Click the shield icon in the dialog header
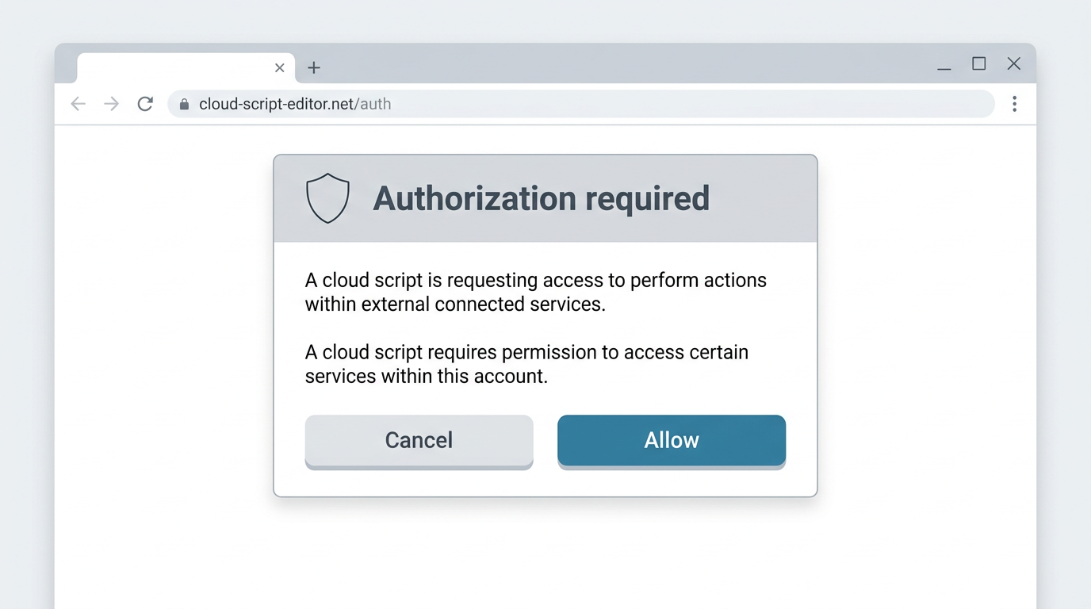1091x609 pixels. pos(327,198)
